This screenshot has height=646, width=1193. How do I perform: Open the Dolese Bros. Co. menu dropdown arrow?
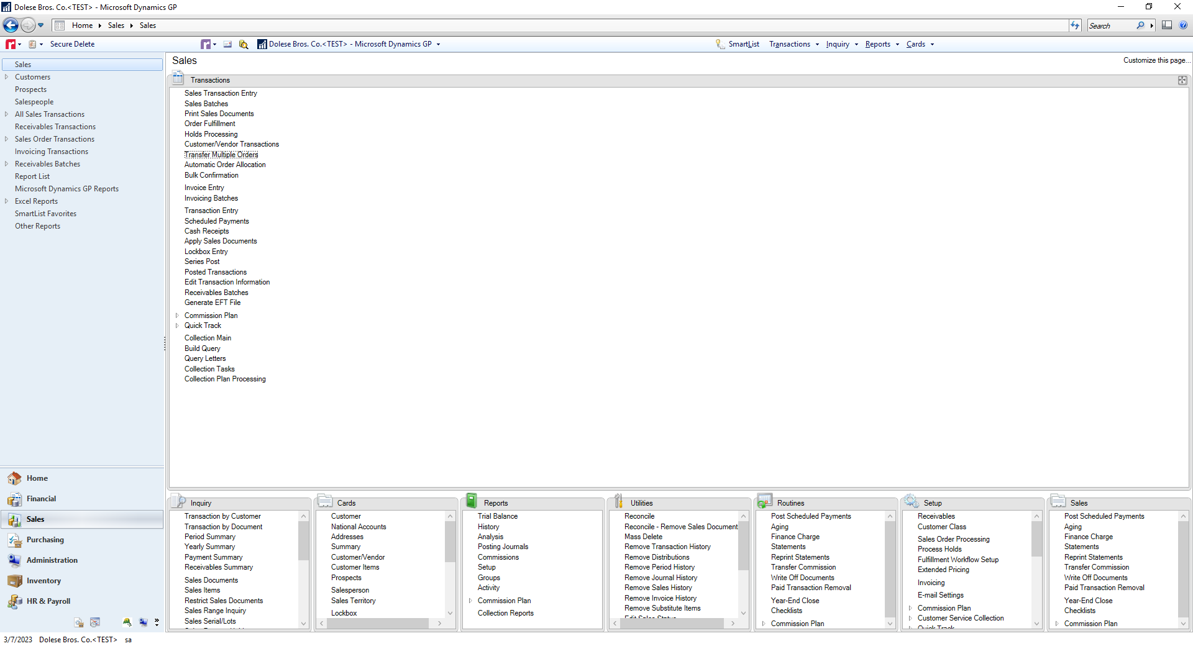point(438,45)
